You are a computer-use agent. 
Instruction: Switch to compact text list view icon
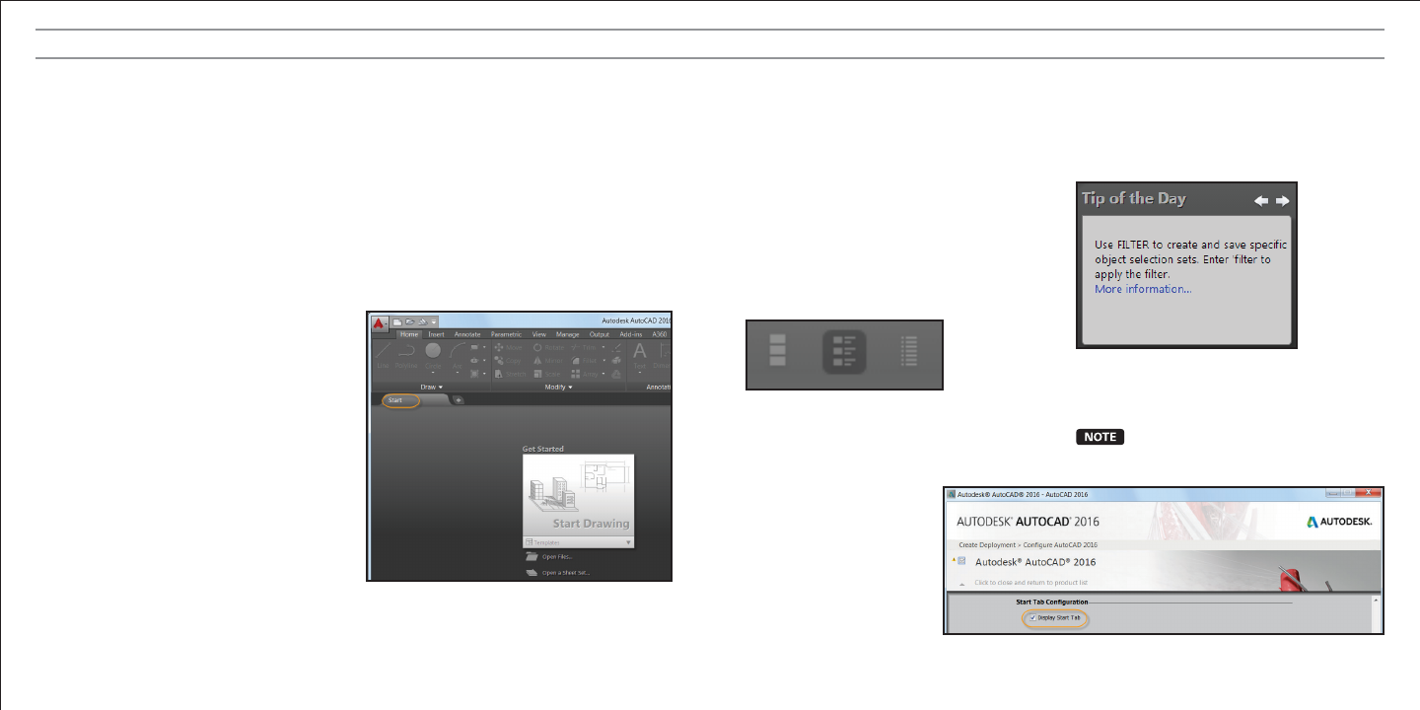pyautogui.click(x=909, y=350)
